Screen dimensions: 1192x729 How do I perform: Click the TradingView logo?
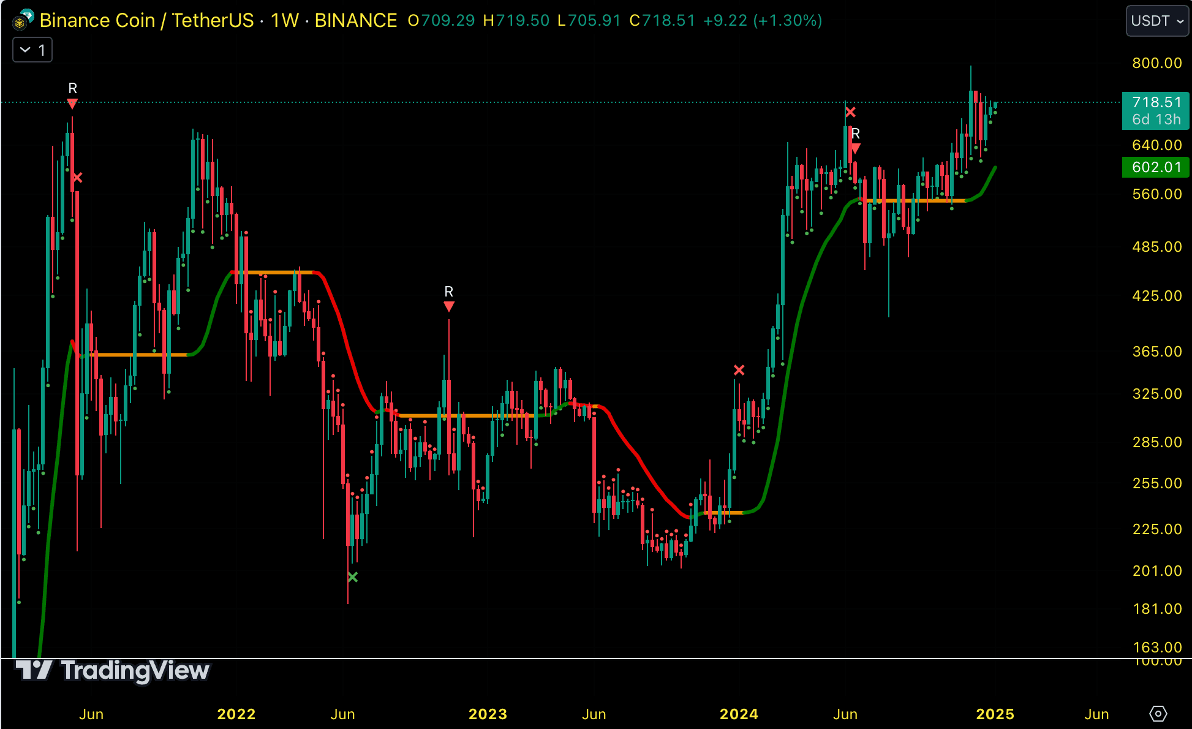[113, 671]
